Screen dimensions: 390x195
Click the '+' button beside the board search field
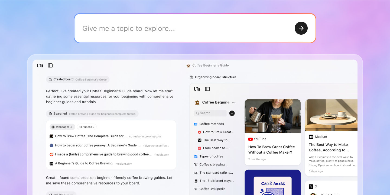click(232, 113)
